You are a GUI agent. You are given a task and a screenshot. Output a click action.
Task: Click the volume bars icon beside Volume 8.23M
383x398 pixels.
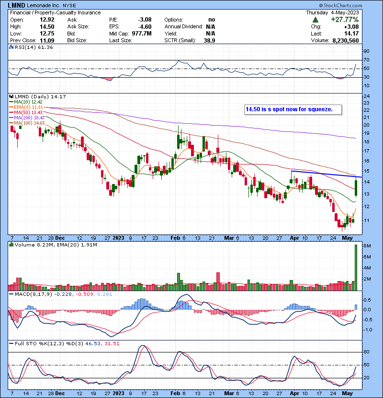[x=11, y=245]
